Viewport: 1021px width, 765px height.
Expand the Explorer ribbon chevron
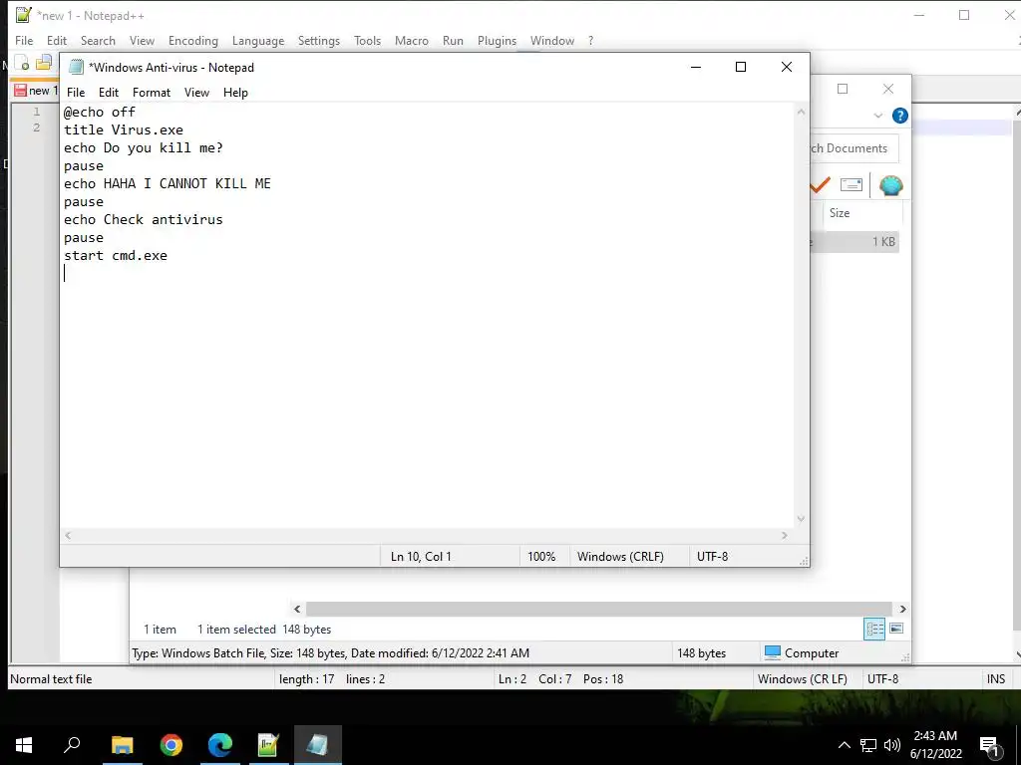coord(877,116)
